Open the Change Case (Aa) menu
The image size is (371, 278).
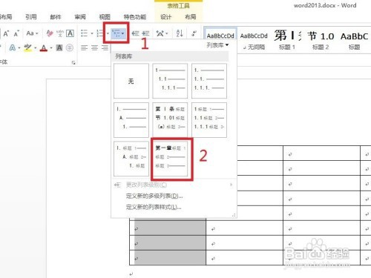(x=32, y=33)
